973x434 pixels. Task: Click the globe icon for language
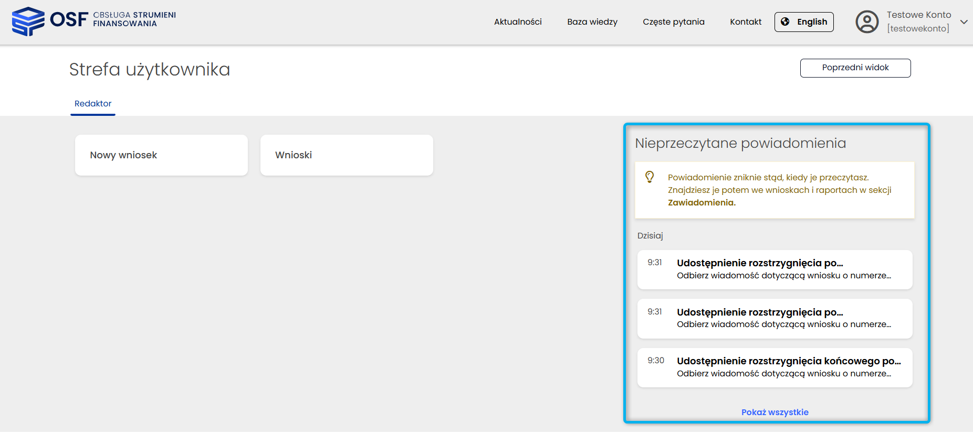(x=785, y=21)
